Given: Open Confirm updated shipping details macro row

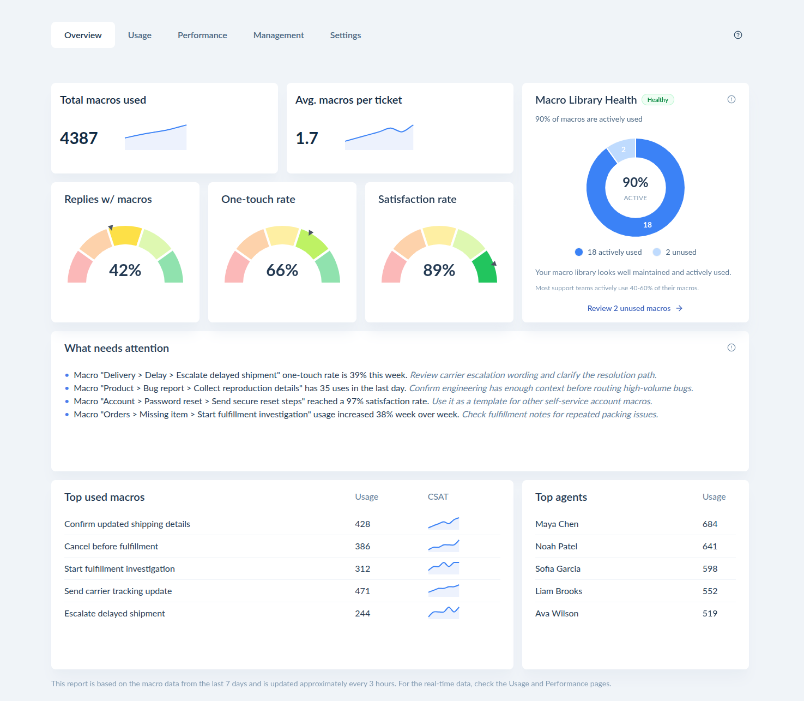Looking at the screenshot, I should tap(282, 524).
